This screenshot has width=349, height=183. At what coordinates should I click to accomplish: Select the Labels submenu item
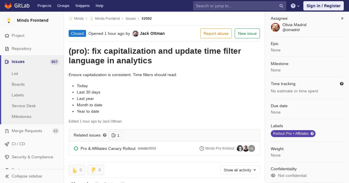point(18,95)
